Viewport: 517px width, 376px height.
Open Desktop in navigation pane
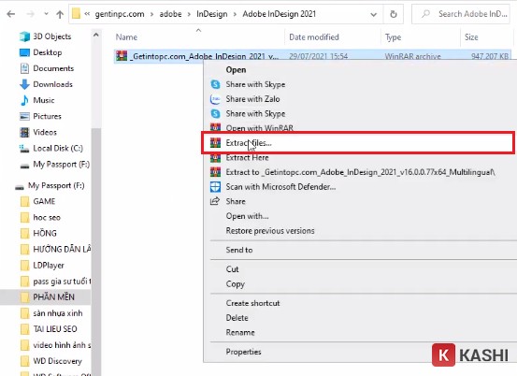[48, 52]
